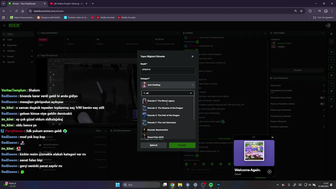Open Photoshop from the taskbar

[x=218, y=185]
